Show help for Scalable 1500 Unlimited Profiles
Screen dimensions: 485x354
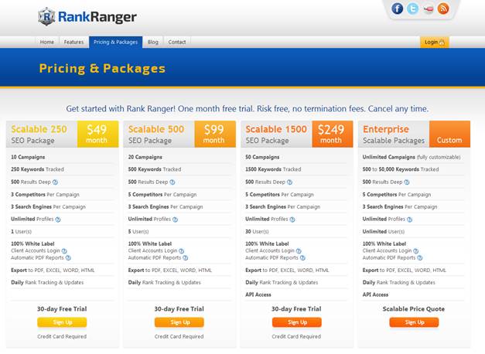tap(292, 220)
